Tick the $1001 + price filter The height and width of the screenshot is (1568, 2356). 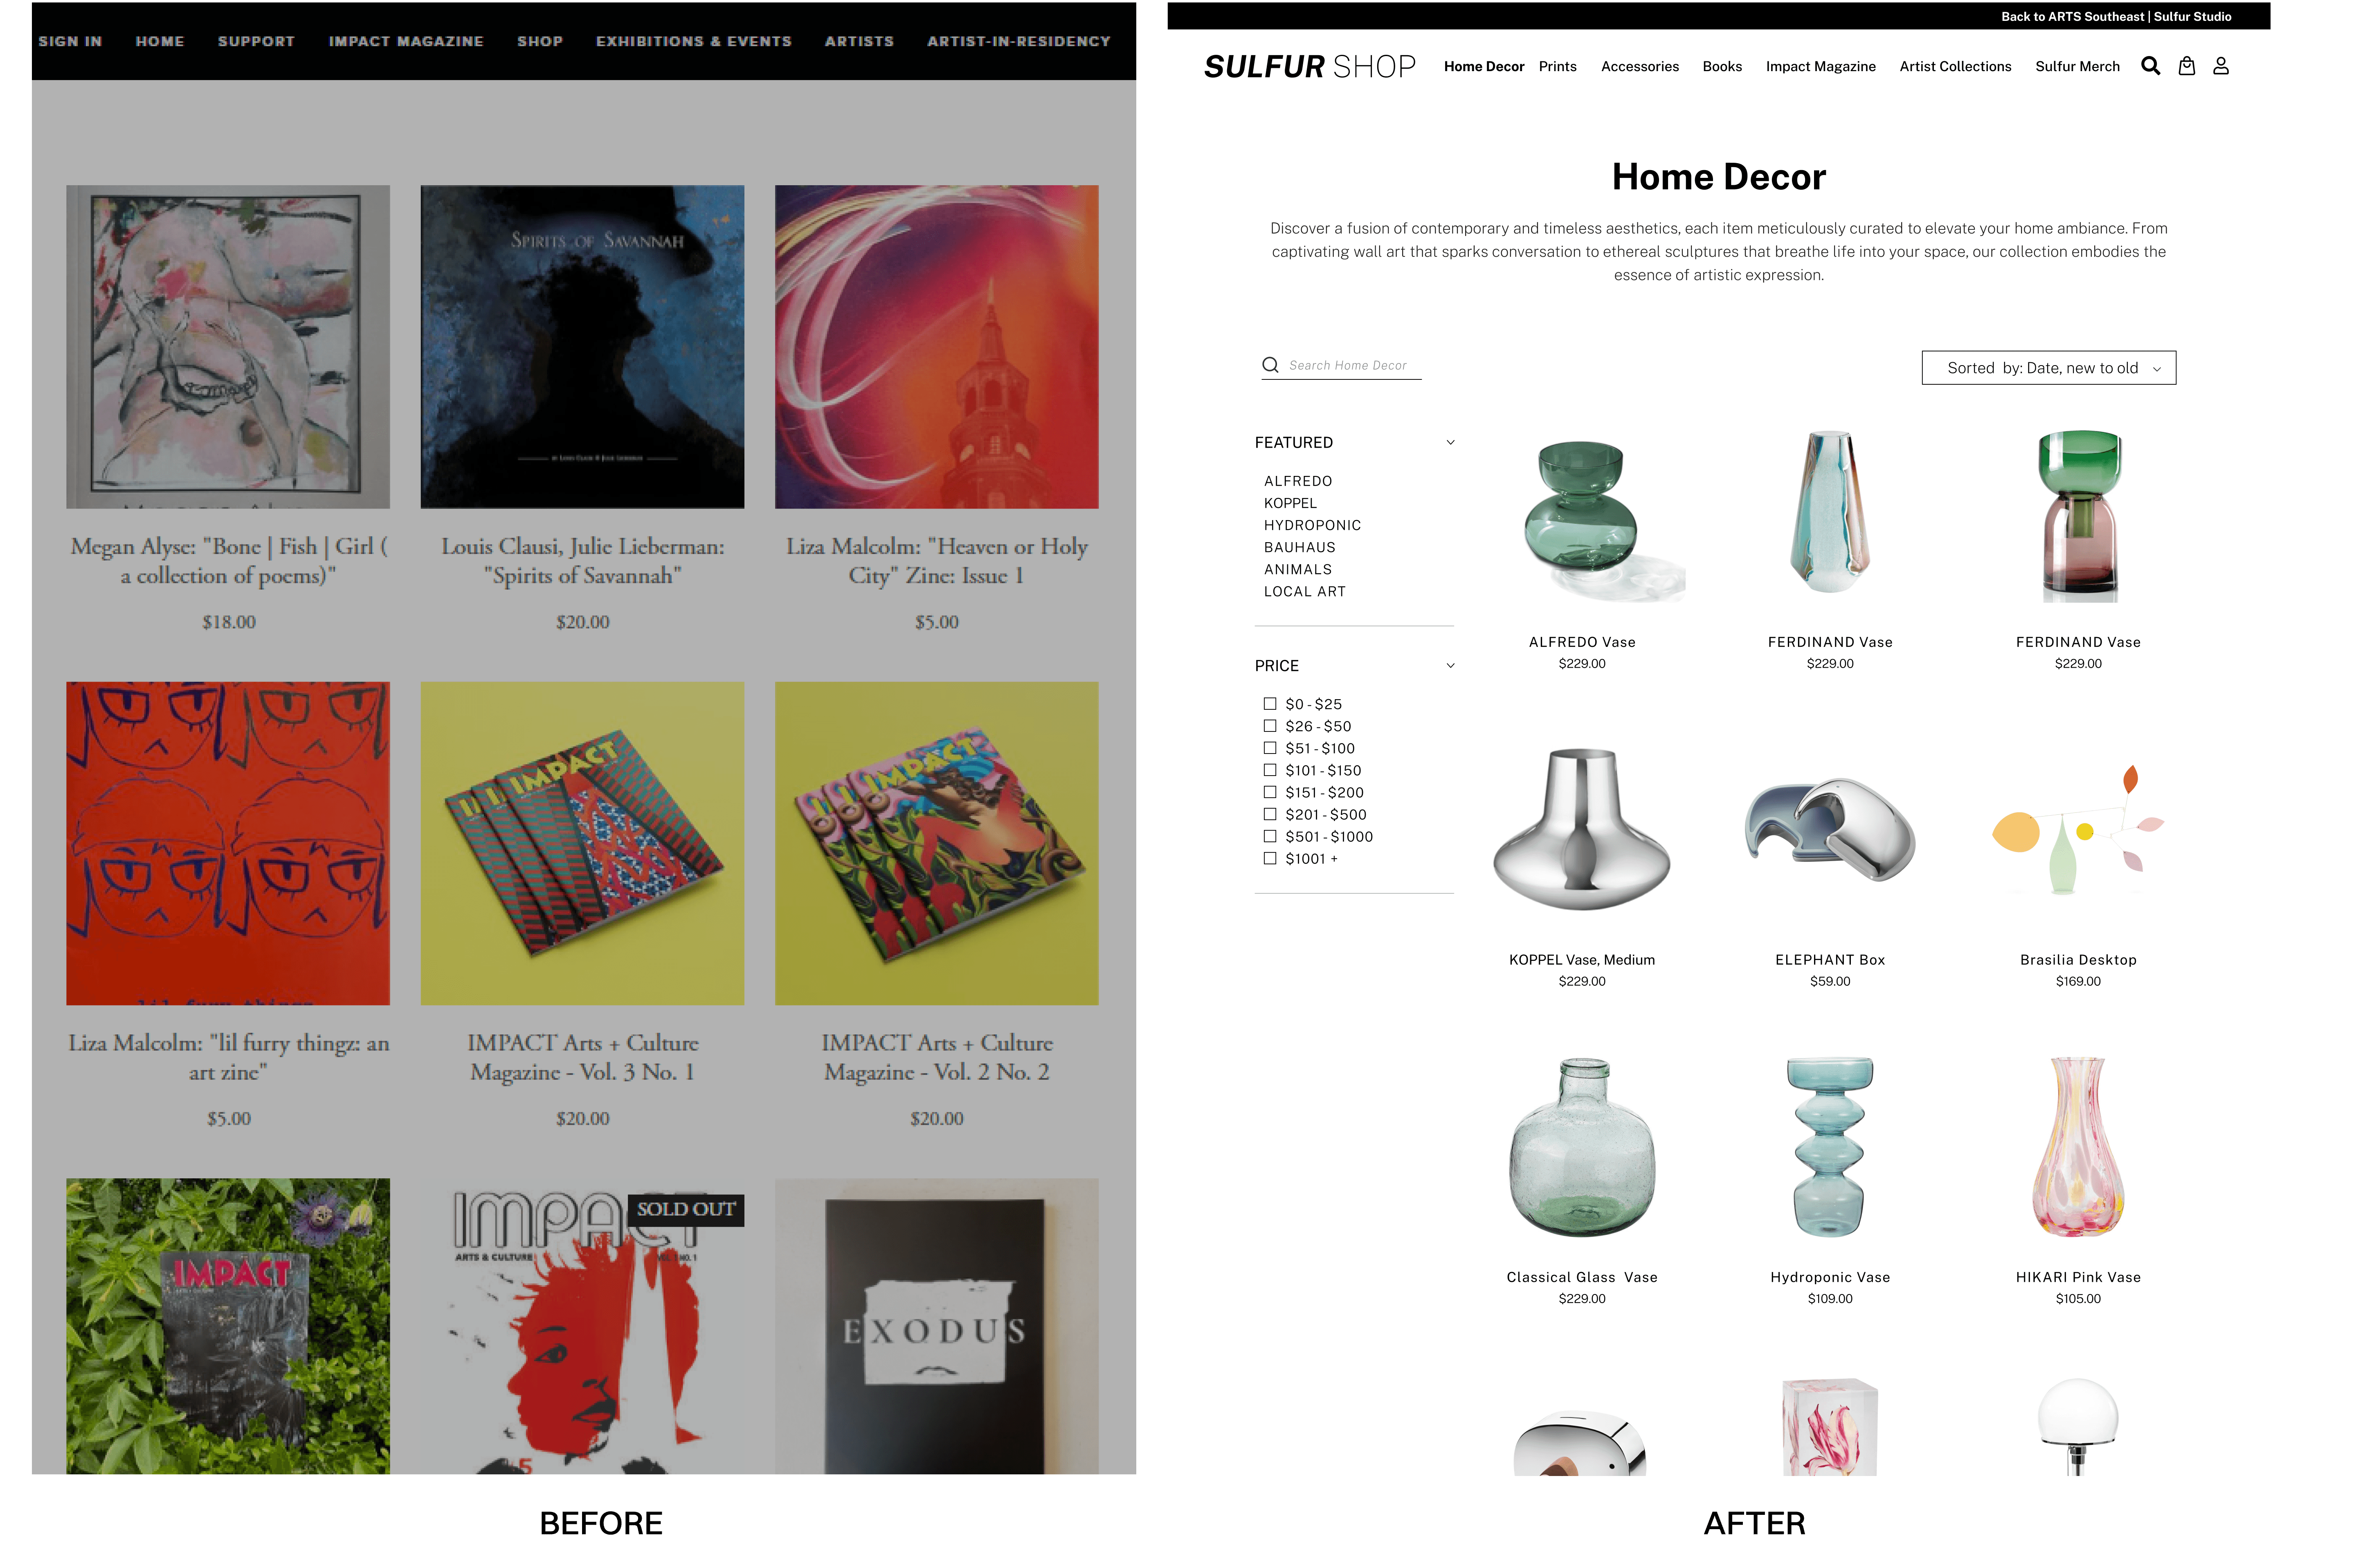[1270, 858]
